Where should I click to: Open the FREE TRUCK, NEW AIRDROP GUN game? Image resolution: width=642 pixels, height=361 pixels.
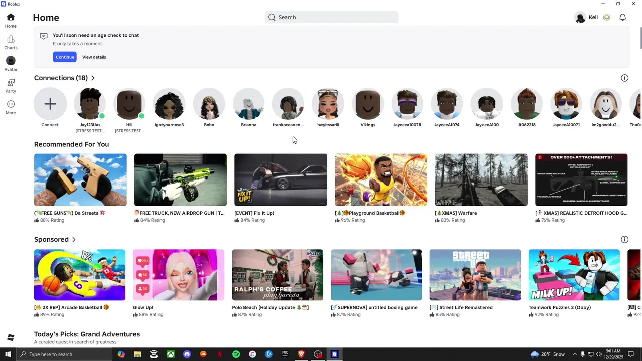[181, 179]
